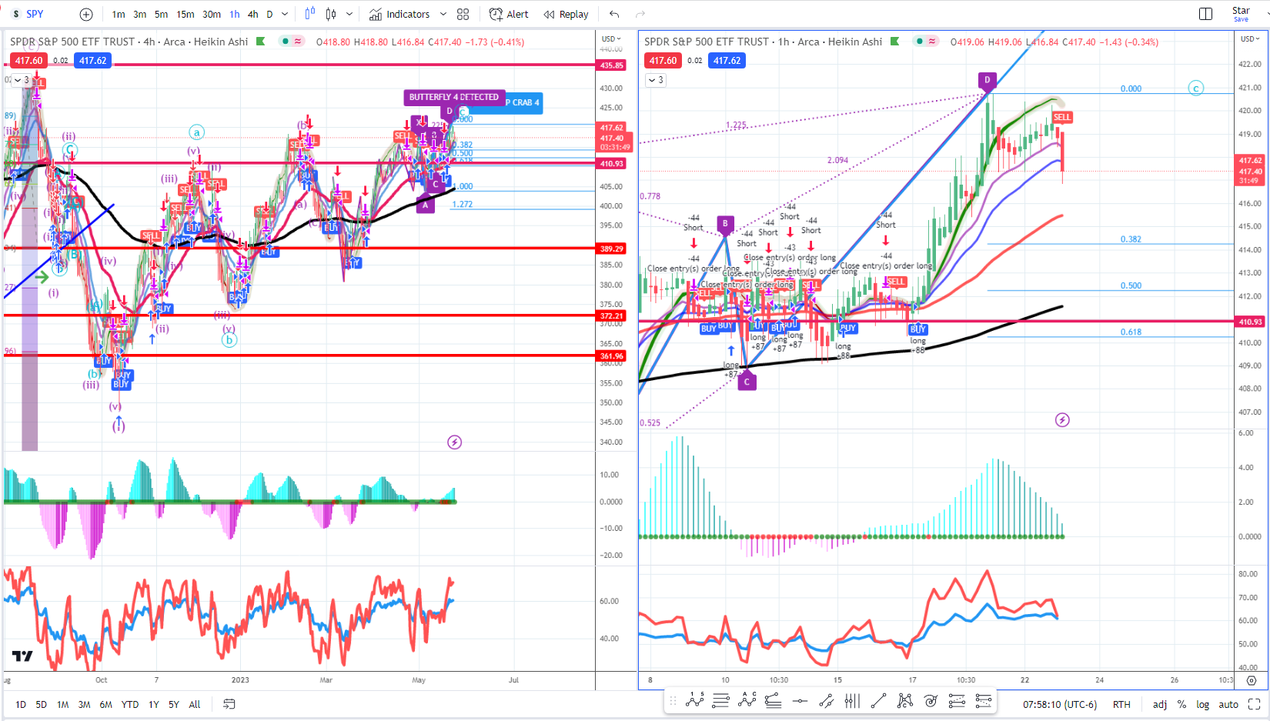Open the go-to-date calendar icon

click(x=229, y=704)
